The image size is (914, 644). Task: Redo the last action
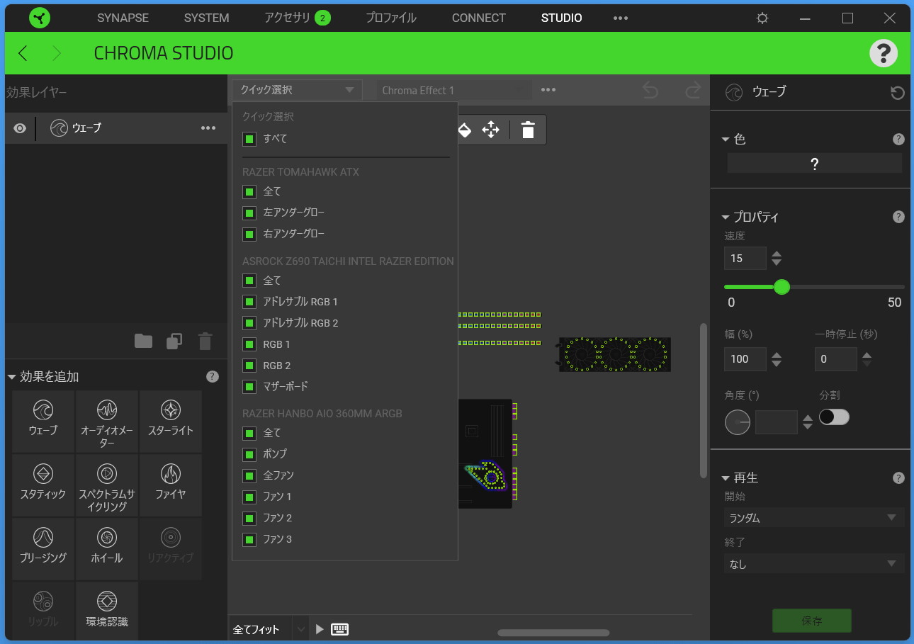coord(693,90)
